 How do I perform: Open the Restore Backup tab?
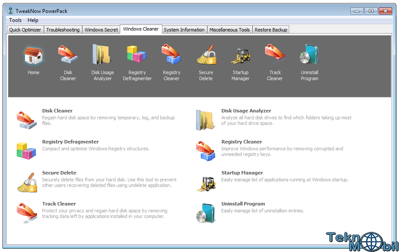[x=271, y=30]
